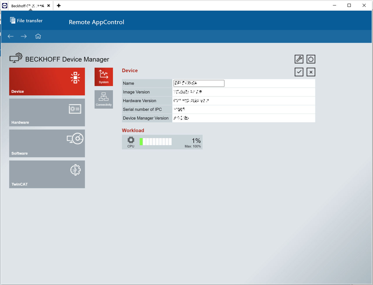373x285 pixels.
Task: Go to the home page icon
Action: (x=38, y=36)
